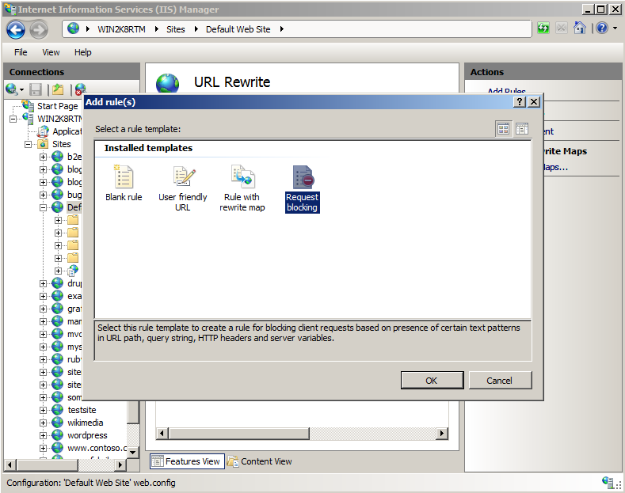
Task: Select wikimedia site in Connections tree
Action: click(x=85, y=423)
